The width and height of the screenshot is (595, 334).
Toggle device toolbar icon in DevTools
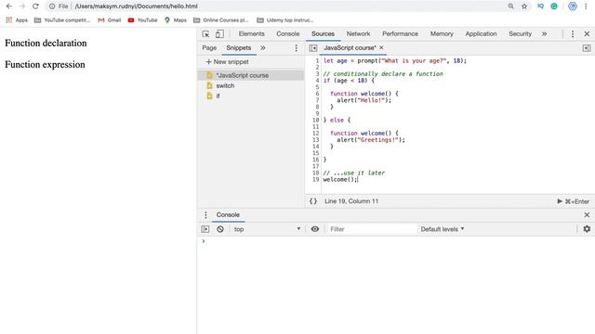[x=219, y=34]
